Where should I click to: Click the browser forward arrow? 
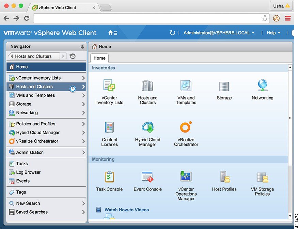(x=16, y=18)
